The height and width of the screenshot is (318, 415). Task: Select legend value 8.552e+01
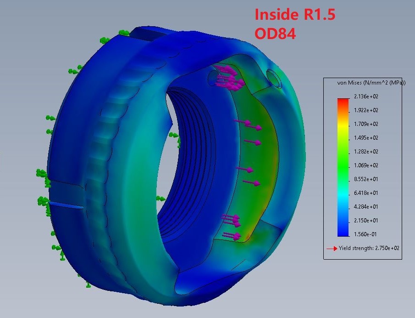pos(366,179)
